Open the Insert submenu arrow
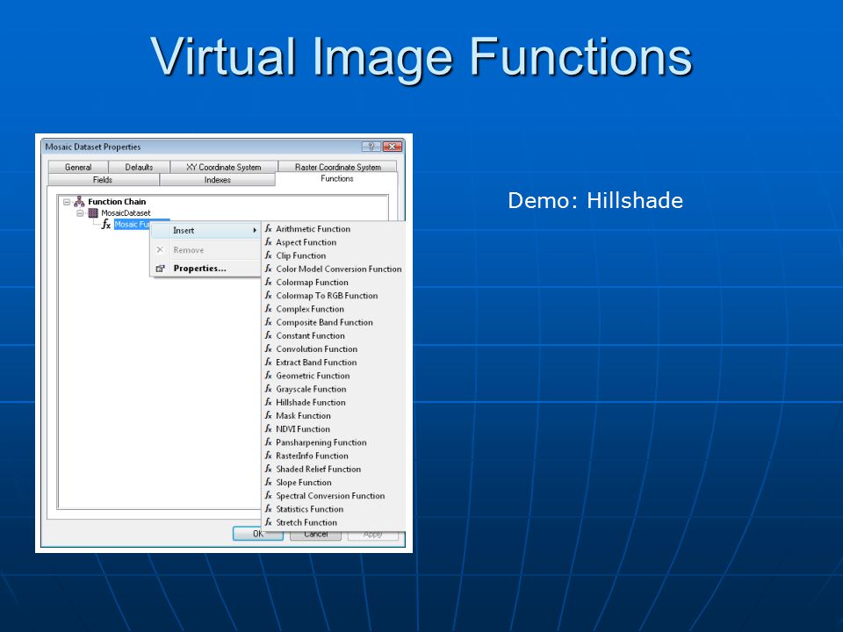Viewport: 843px width, 632px height. coord(255,230)
